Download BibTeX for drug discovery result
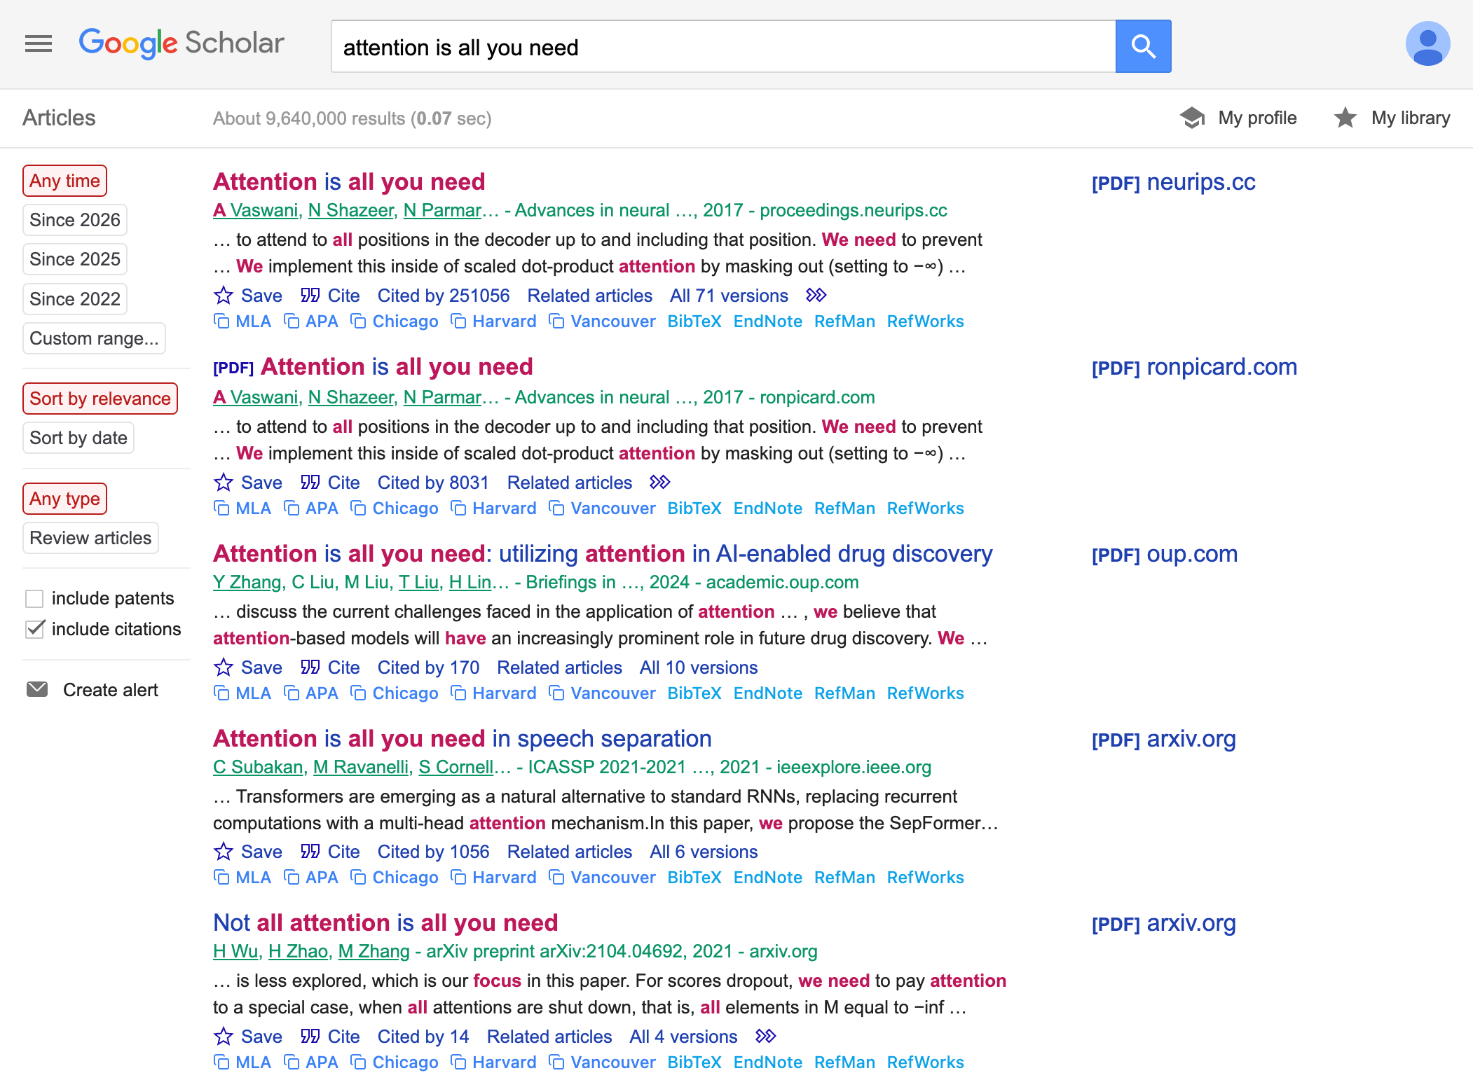Viewport: 1473px width, 1073px height. point(694,693)
